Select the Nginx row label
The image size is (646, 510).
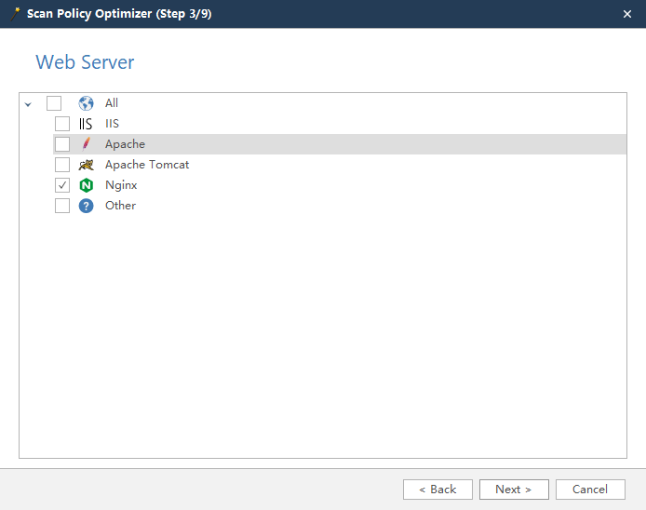click(x=121, y=185)
